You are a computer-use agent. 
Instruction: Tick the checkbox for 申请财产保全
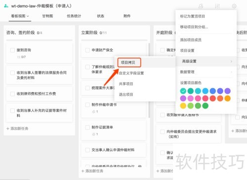(87, 50)
